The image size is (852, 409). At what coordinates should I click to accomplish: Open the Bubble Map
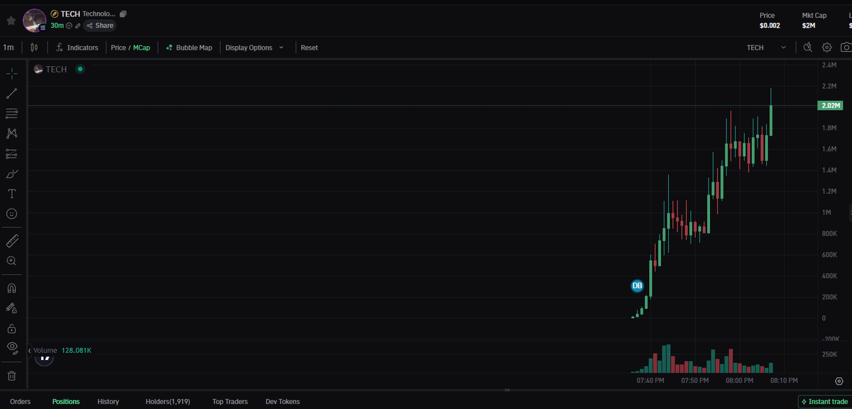189,48
